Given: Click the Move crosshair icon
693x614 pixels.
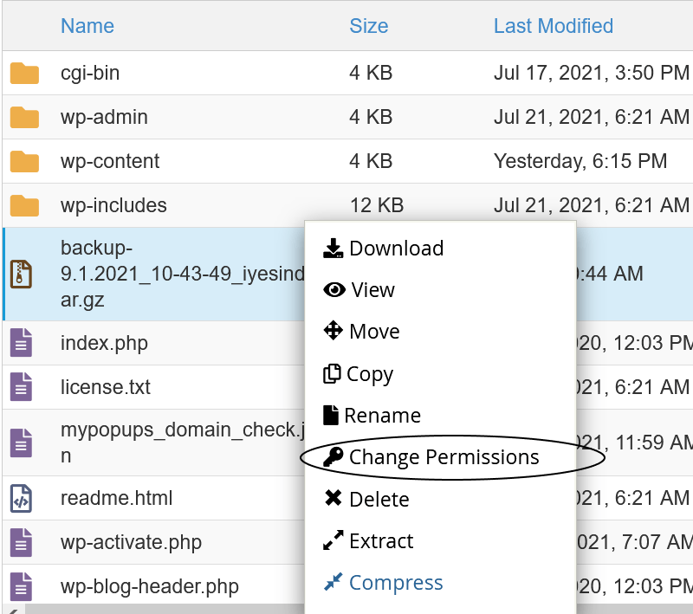Looking at the screenshot, I should tap(334, 331).
